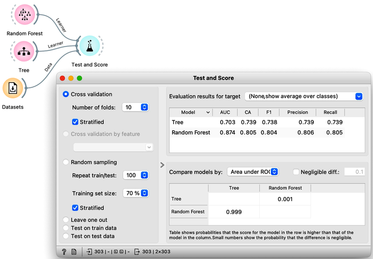Collapse the left panel with the arrow
The width and height of the screenshot is (373, 259).
[162, 165]
